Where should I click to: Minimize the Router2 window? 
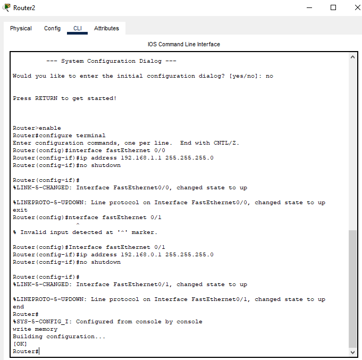pos(309,7)
